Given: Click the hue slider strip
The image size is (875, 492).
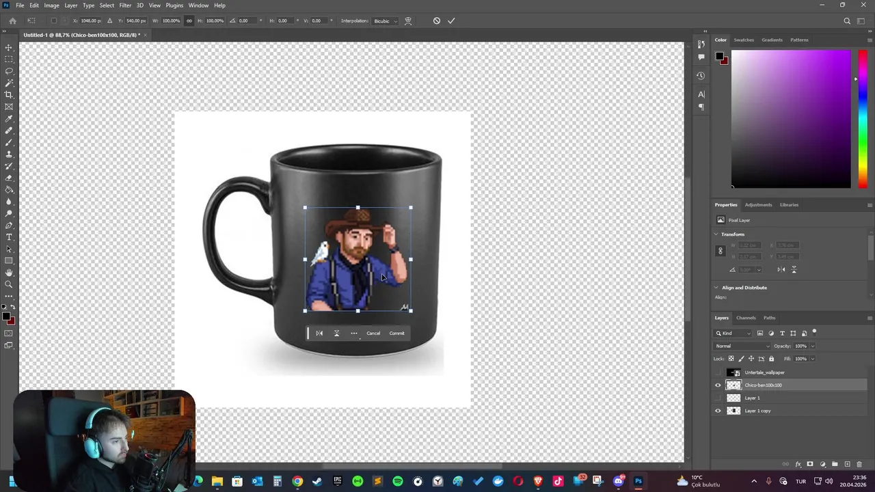Looking at the screenshot, I should coord(863,119).
